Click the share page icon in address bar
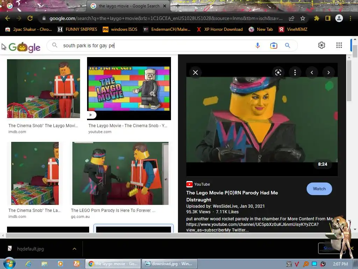 click(x=292, y=18)
